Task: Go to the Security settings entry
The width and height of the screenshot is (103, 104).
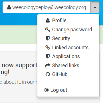Action: pos(68,38)
